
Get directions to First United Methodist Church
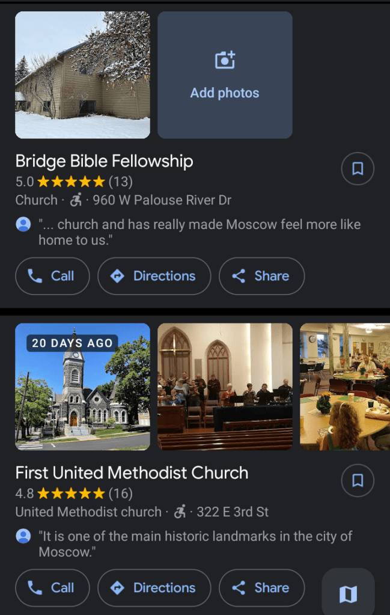coord(154,588)
